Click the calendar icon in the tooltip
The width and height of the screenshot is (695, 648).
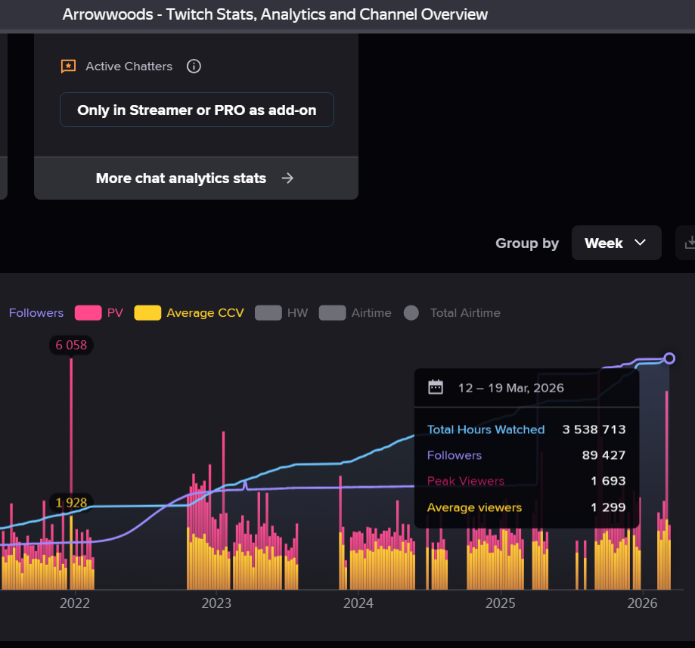pyautogui.click(x=436, y=387)
